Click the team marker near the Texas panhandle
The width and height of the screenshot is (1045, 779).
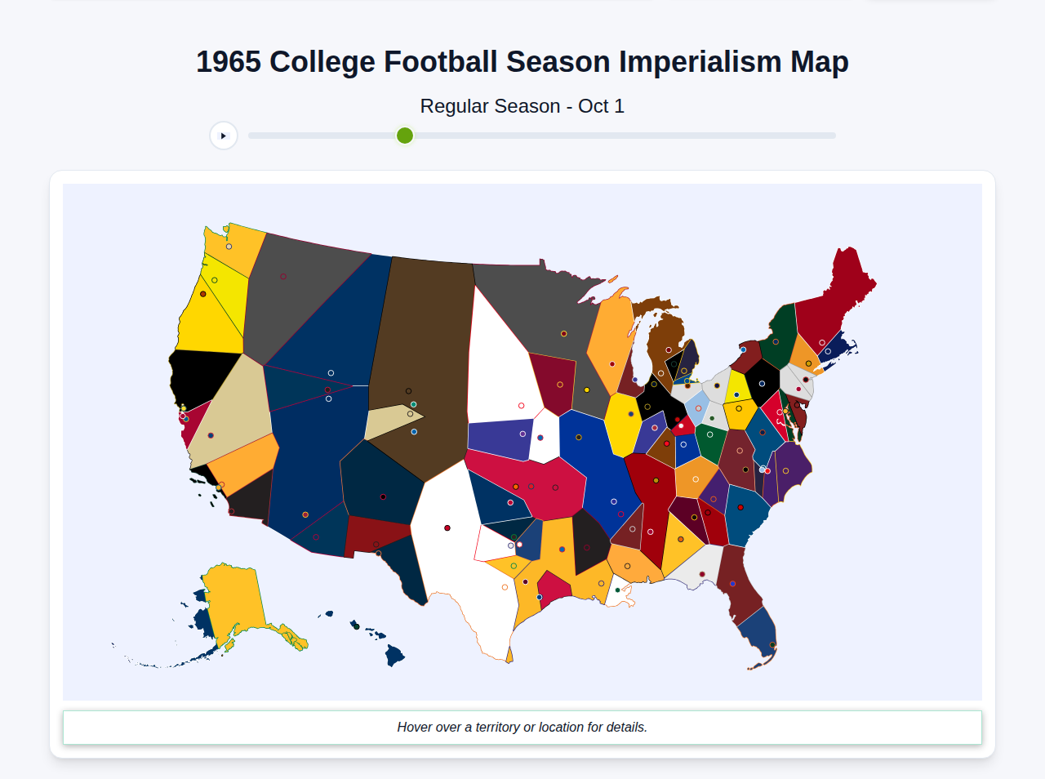(x=447, y=527)
